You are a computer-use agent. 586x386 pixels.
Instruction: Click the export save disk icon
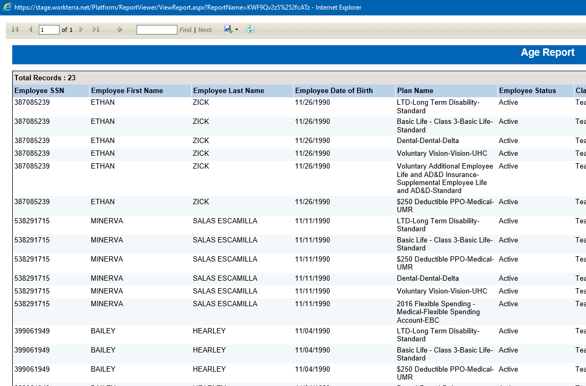[x=228, y=29]
